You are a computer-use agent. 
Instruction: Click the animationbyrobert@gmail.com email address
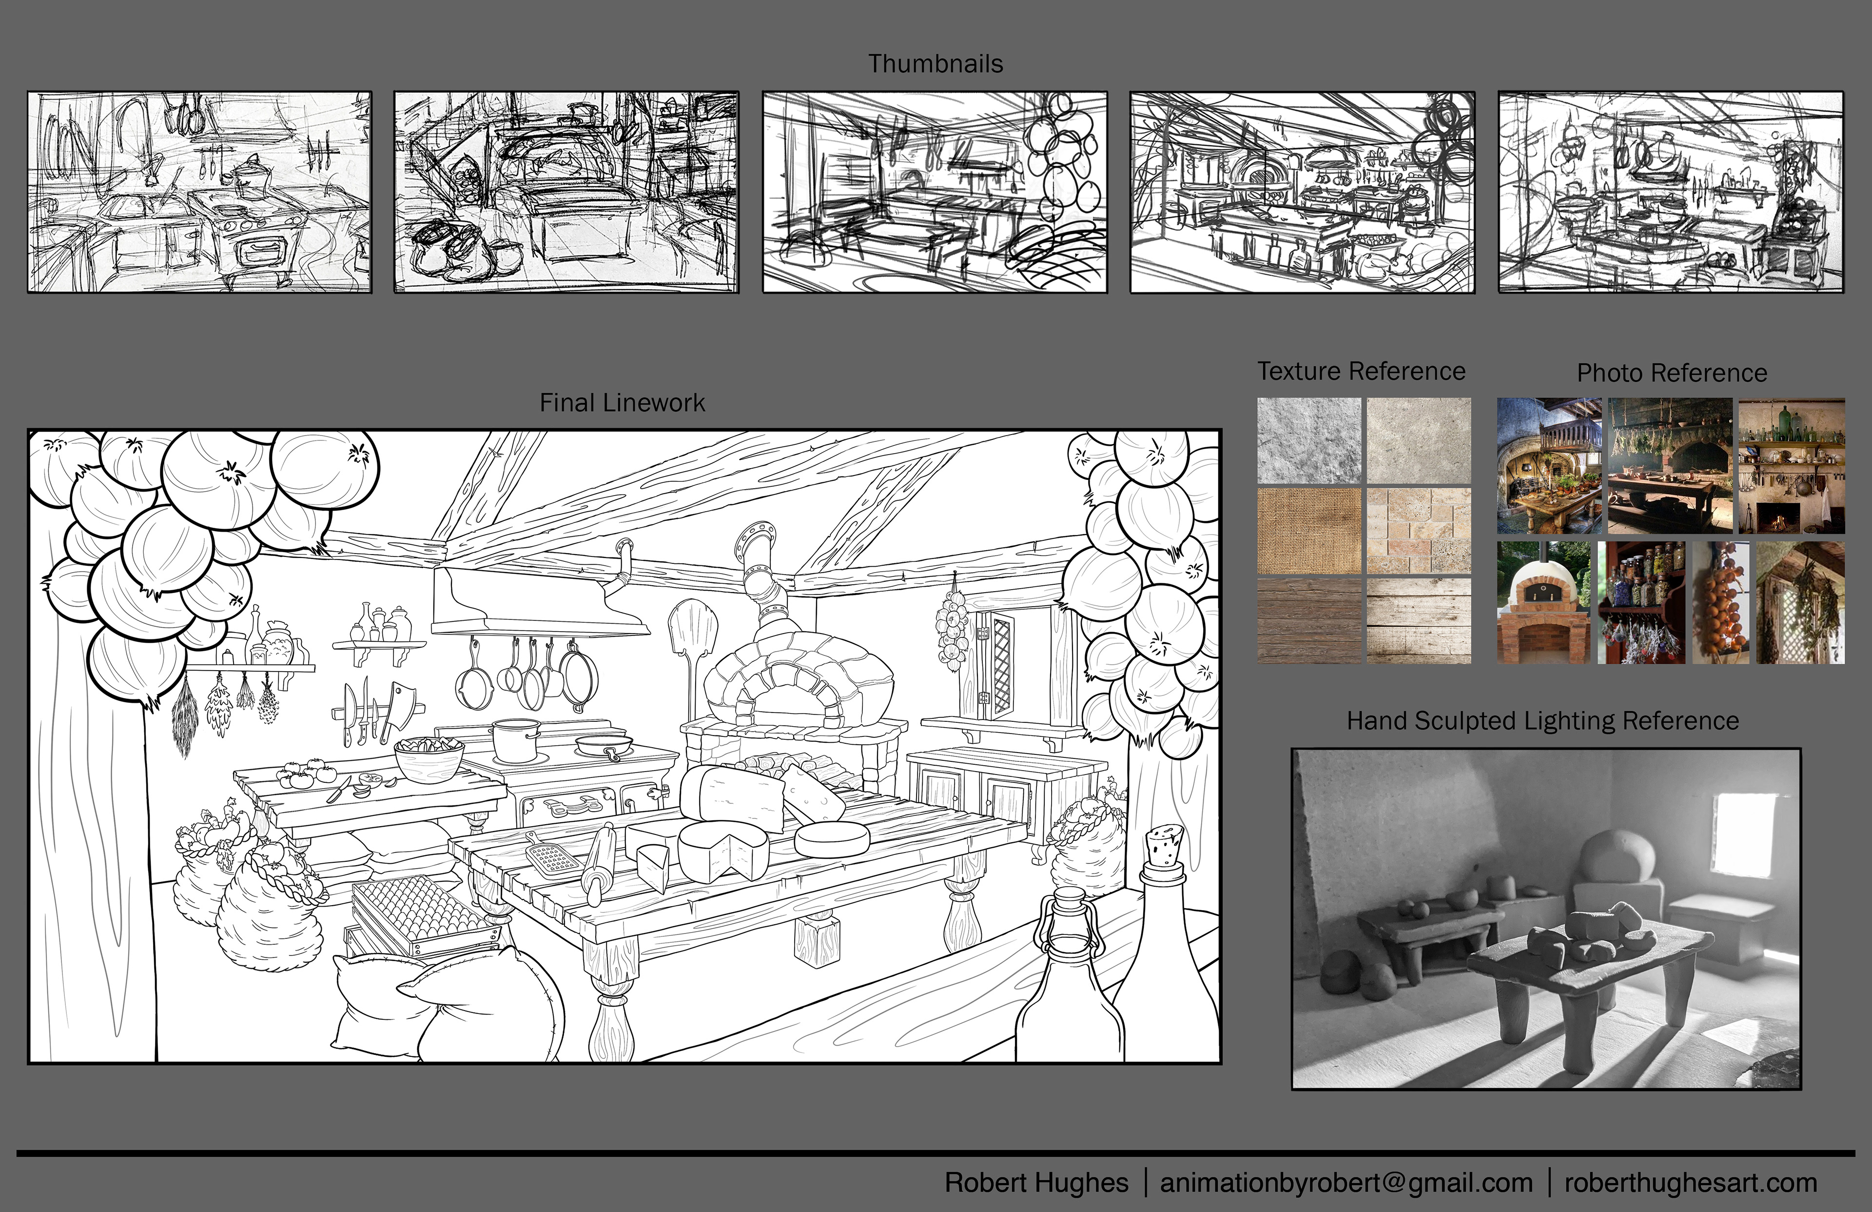[x=1346, y=1183]
